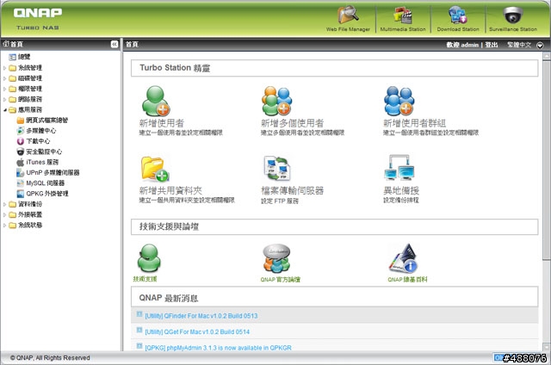The image size is (551, 365).
Task: Open QFinder For Mac v1.0.2 news link
Action: click(x=201, y=316)
